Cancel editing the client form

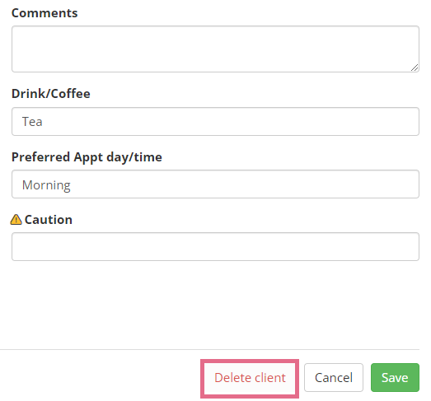(x=334, y=378)
